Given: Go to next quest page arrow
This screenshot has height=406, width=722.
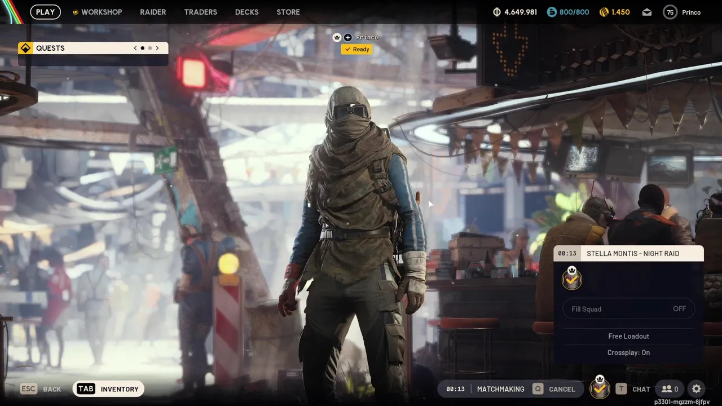Looking at the screenshot, I should point(157,48).
